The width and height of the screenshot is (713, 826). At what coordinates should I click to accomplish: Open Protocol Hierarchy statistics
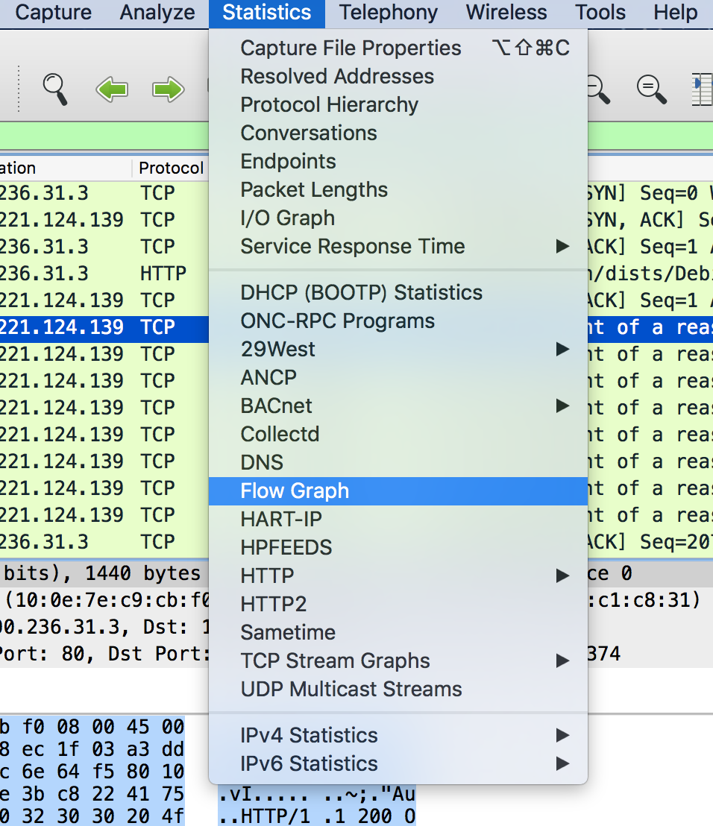point(398,105)
